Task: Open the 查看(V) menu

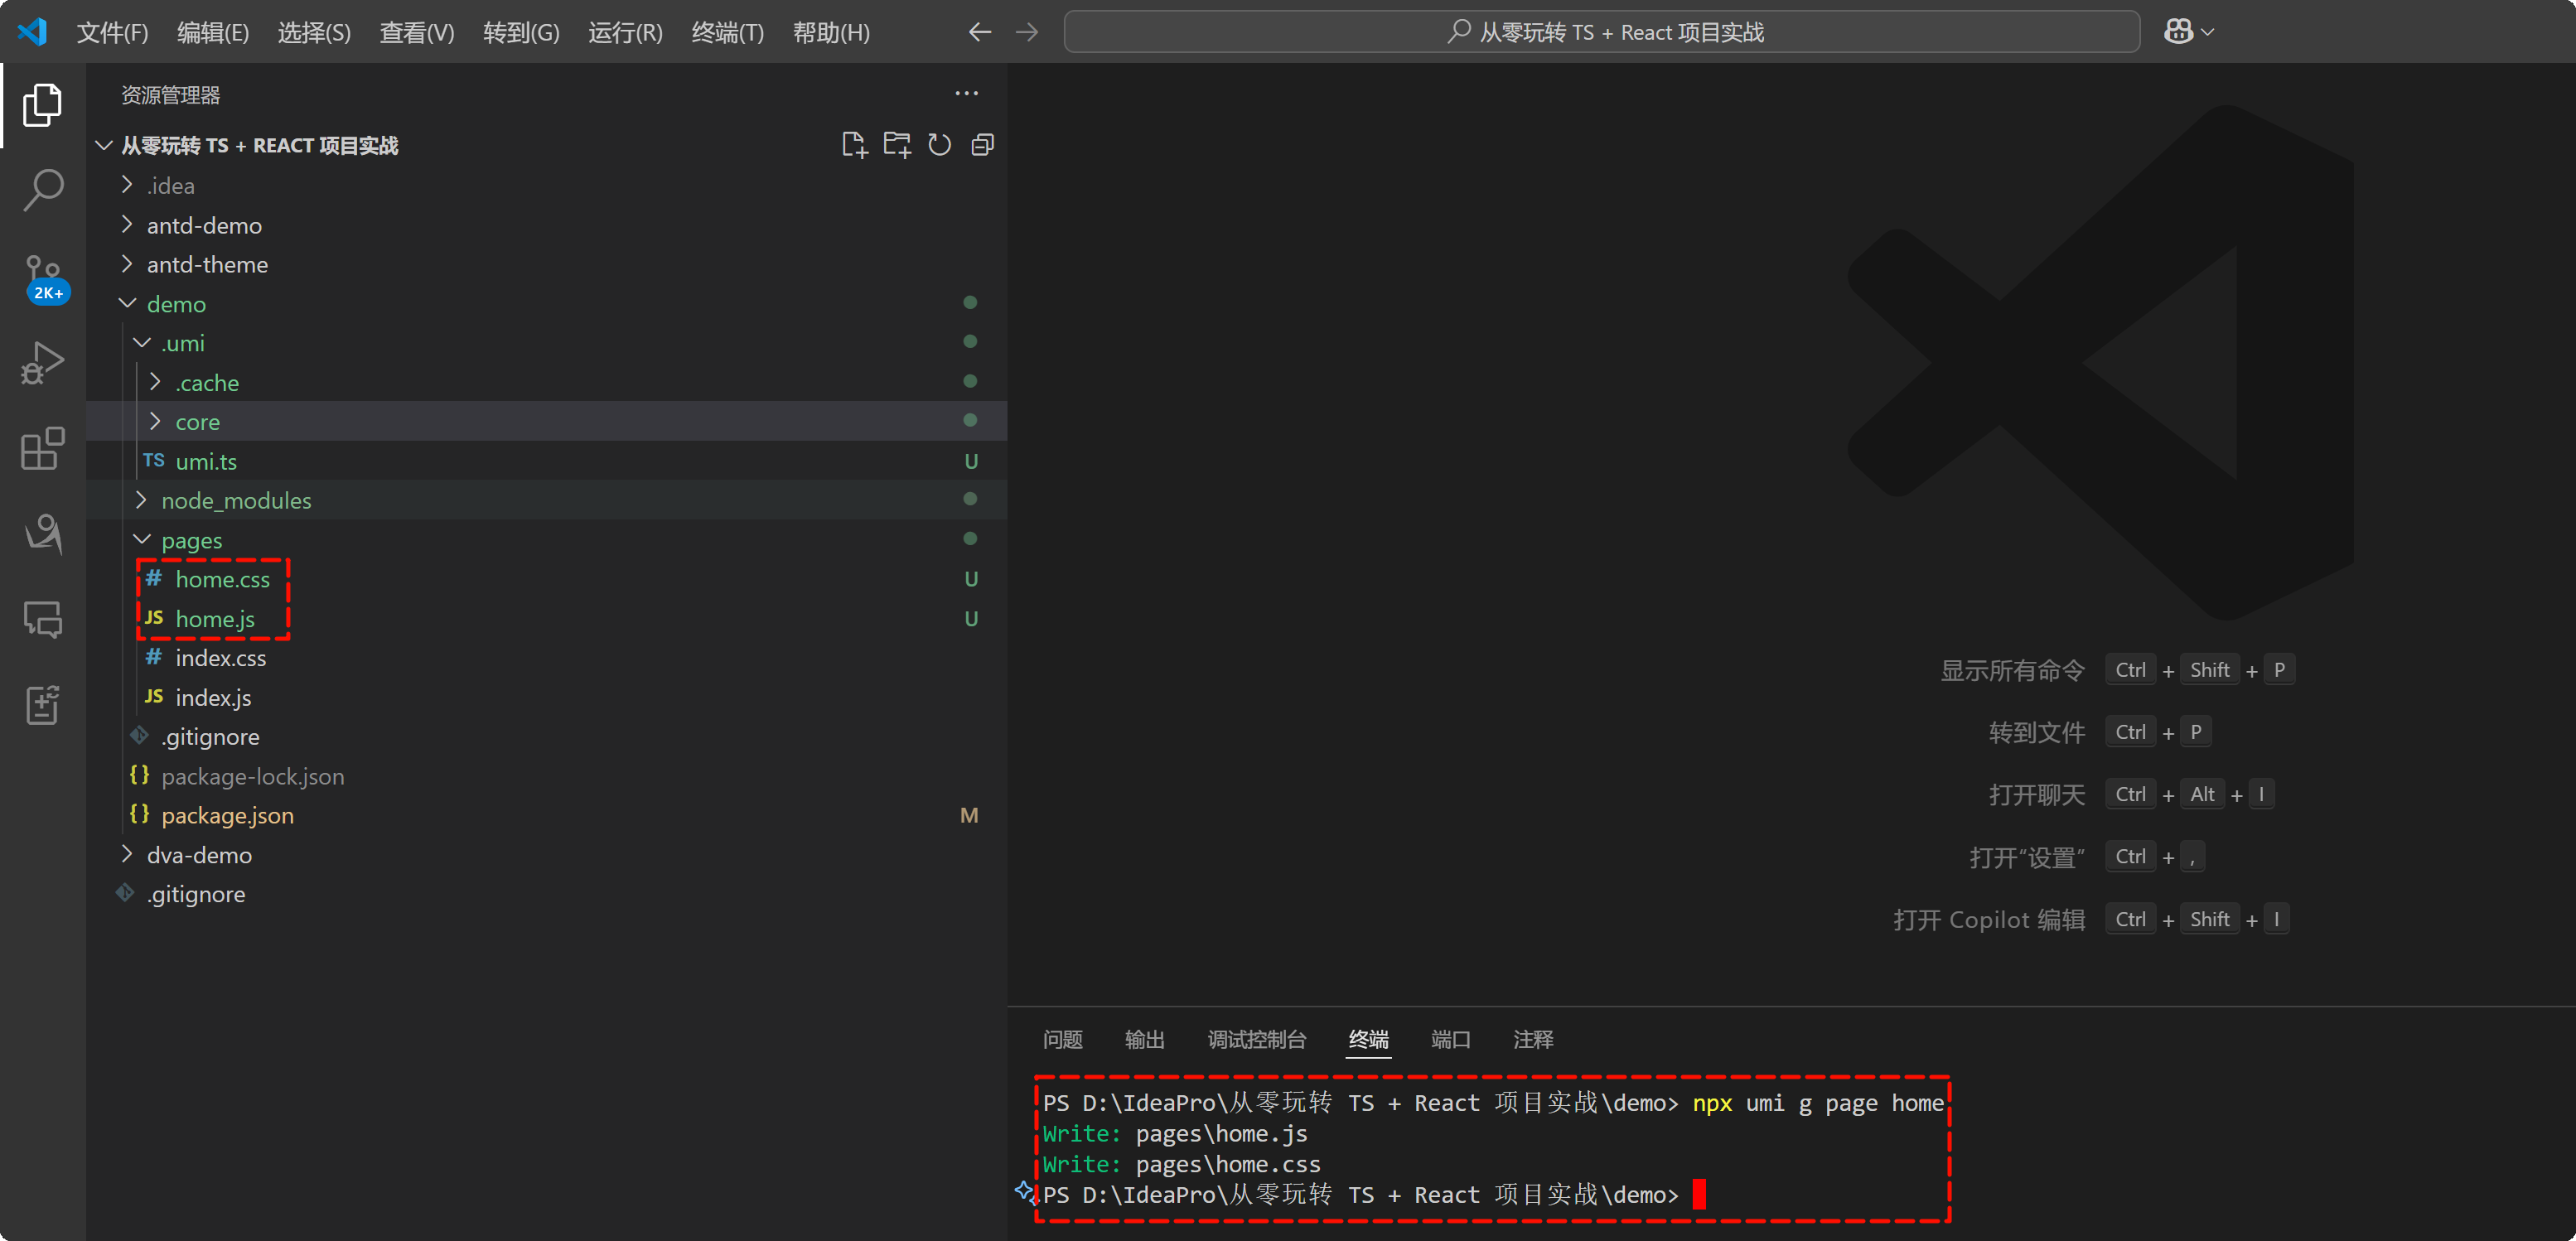Action: coord(417,33)
